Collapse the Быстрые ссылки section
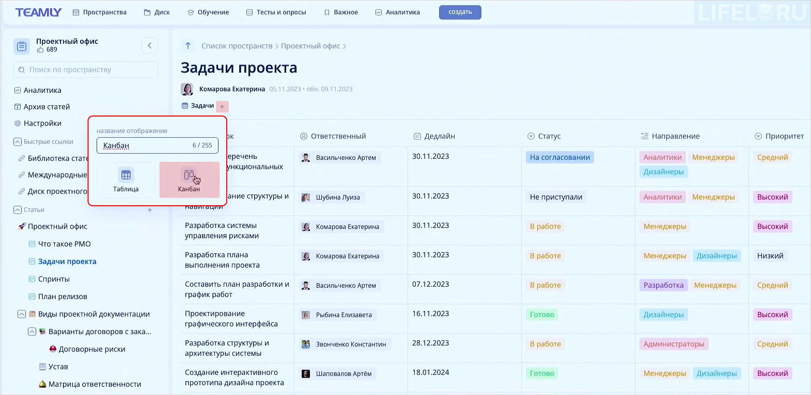 click(18, 142)
